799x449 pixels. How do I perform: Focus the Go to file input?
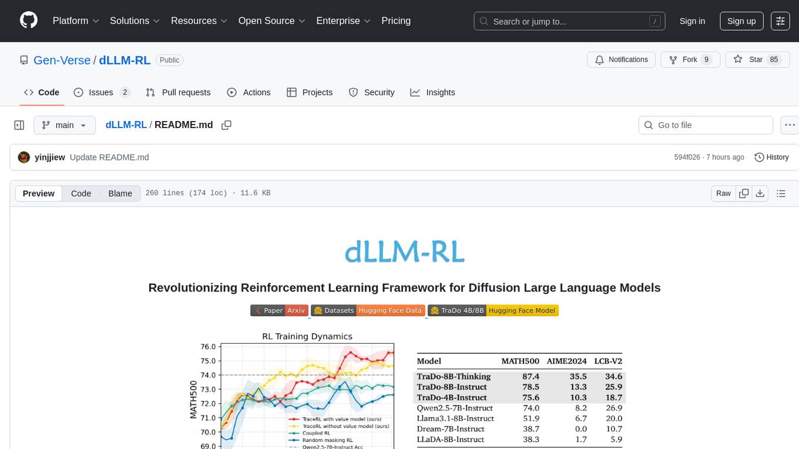[705, 125]
